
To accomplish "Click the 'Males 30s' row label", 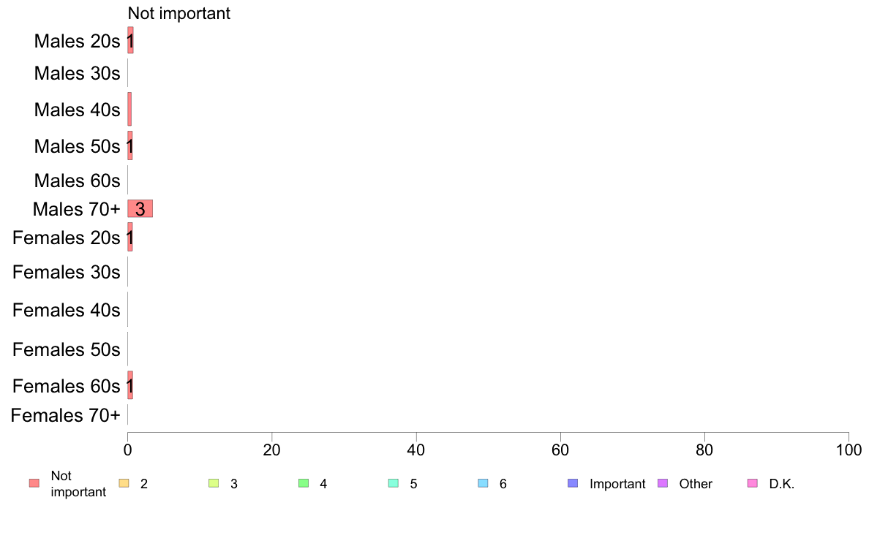I will click(77, 73).
